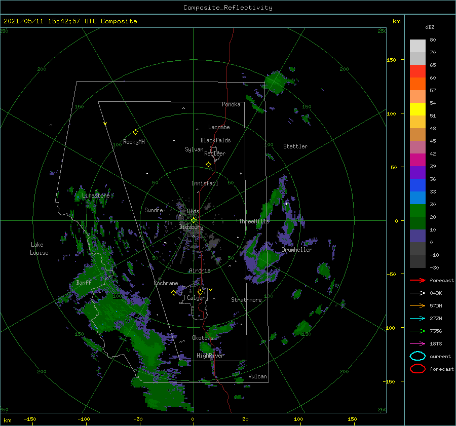Click the Limestone location label
The height and width of the screenshot is (426, 456).
[x=96, y=196]
